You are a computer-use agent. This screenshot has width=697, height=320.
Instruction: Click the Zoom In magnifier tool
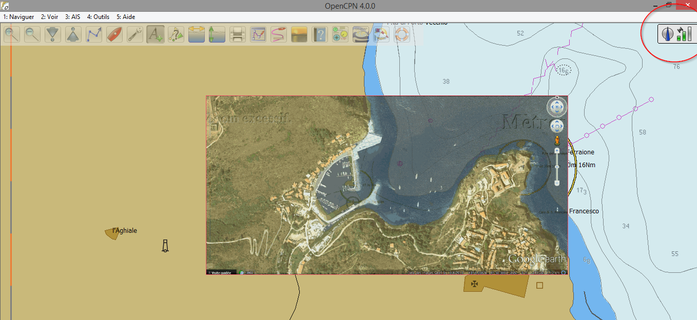pos(12,35)
